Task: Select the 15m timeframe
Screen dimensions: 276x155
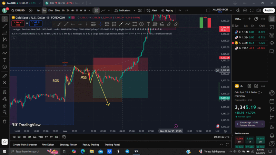Action: coord(50,10)
